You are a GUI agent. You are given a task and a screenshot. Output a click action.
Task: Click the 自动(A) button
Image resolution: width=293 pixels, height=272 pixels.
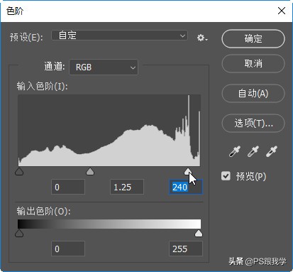click(x=253, y=94)
